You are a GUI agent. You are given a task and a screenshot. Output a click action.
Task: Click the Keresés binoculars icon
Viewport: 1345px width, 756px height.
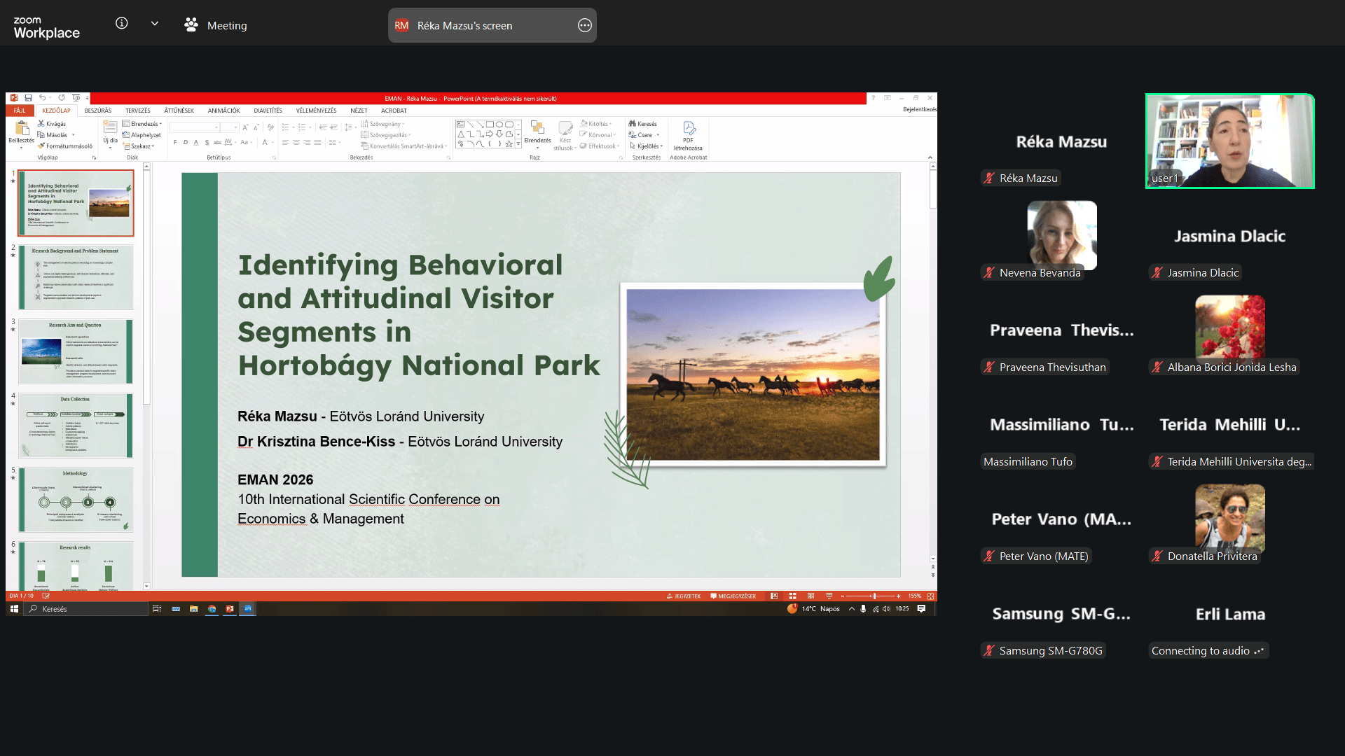pyautogui.click(x=633, y=124)
